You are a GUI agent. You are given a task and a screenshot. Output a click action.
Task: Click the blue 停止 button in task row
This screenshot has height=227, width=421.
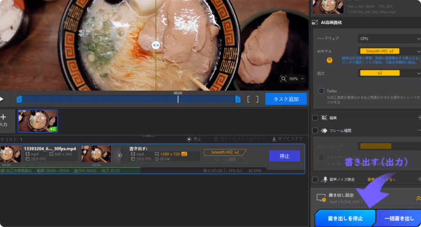coord(284,156)
